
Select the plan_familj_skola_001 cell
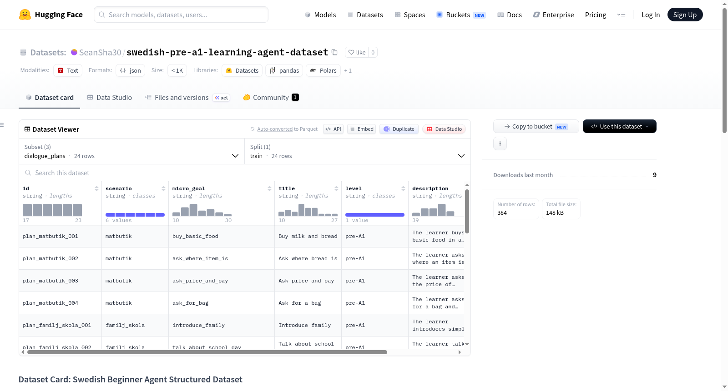click(x=60, y=325)
